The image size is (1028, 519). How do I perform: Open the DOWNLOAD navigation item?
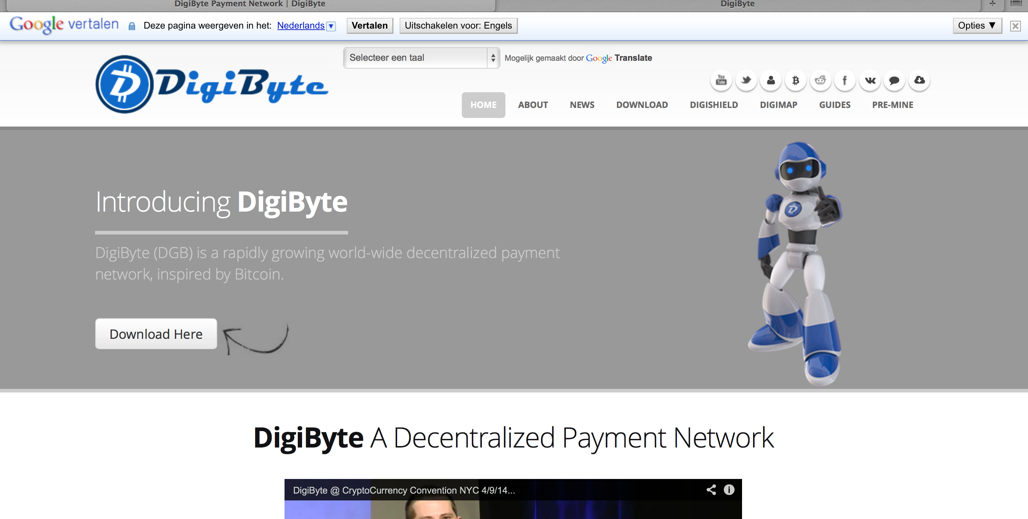[x=642, y=105]
